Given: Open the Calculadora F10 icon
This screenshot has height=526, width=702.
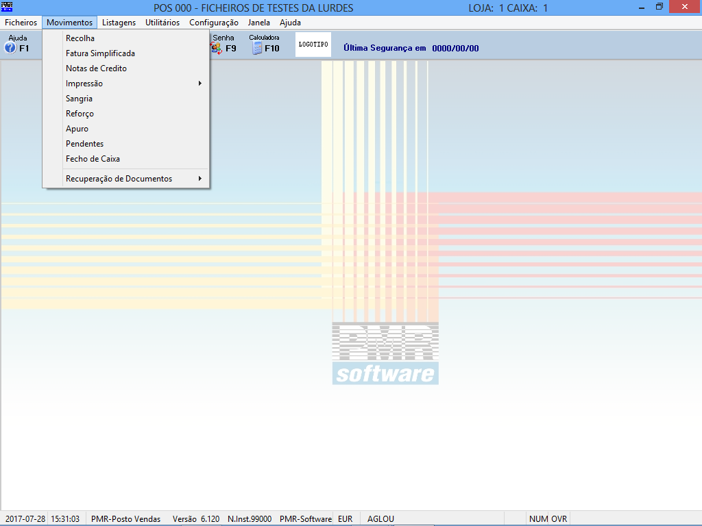Looking at the screenshot, I should coord(258,48).
